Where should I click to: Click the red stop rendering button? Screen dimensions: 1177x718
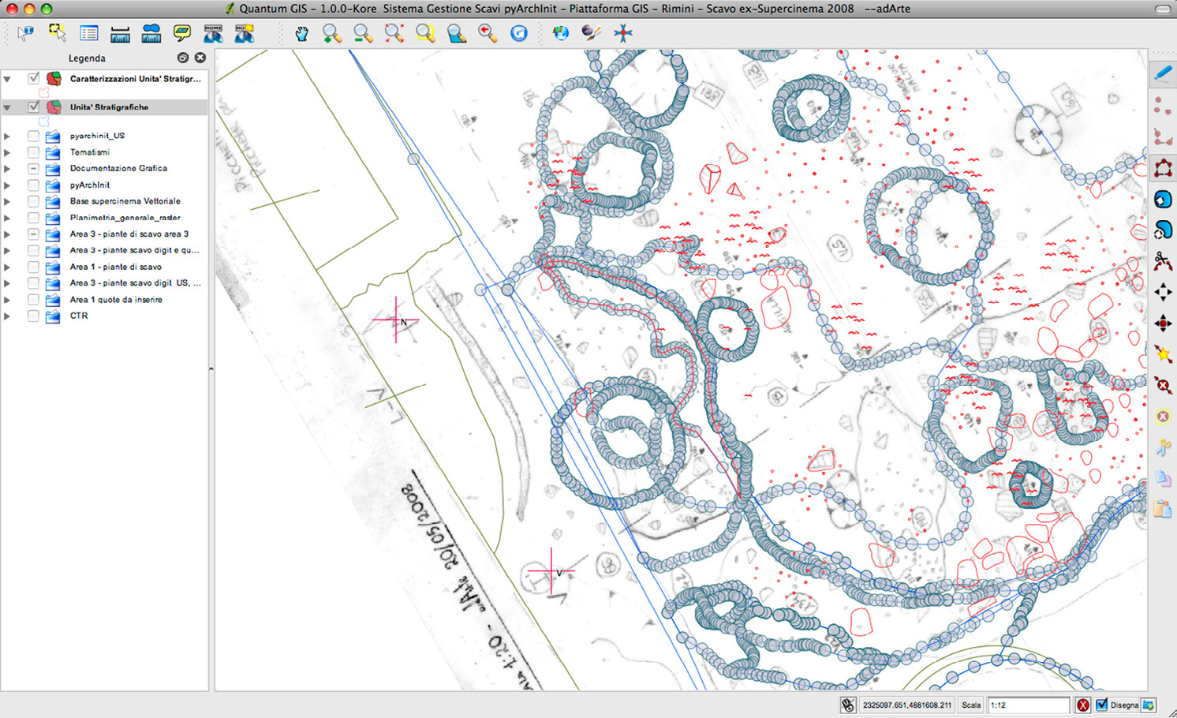(x=1083, y=705)
